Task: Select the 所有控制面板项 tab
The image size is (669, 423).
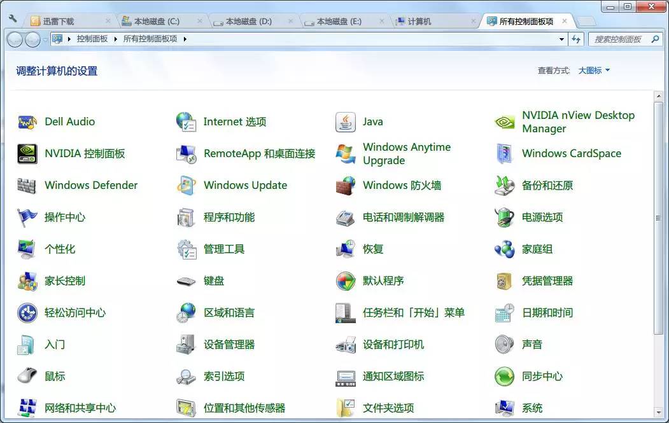Action: point(527,22)
